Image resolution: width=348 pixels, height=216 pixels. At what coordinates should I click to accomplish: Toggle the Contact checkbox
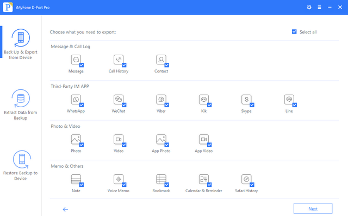tap(167, 65)
